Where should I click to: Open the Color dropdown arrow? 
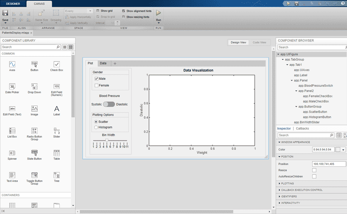(343, 149)
